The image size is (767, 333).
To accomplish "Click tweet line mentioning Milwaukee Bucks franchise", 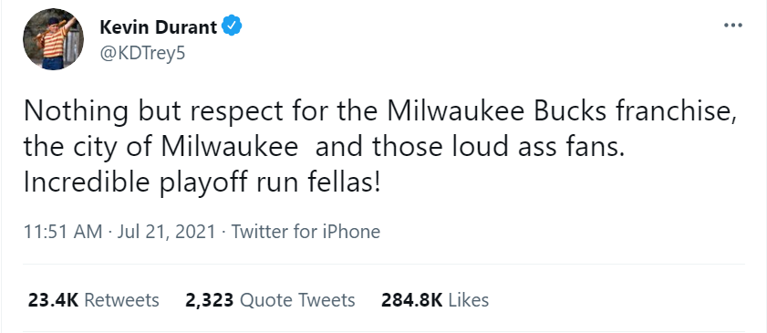I will [x=379, y=112].
